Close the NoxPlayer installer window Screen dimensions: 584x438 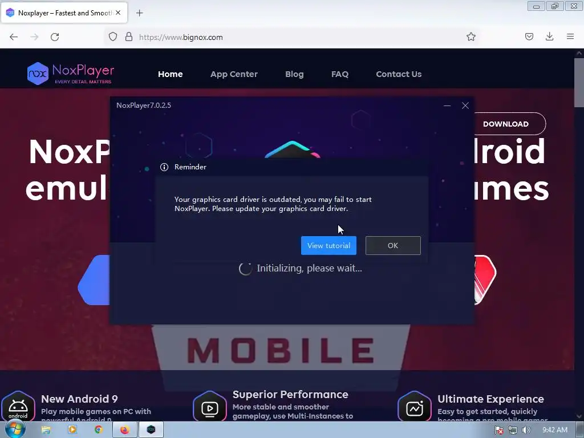465,106
